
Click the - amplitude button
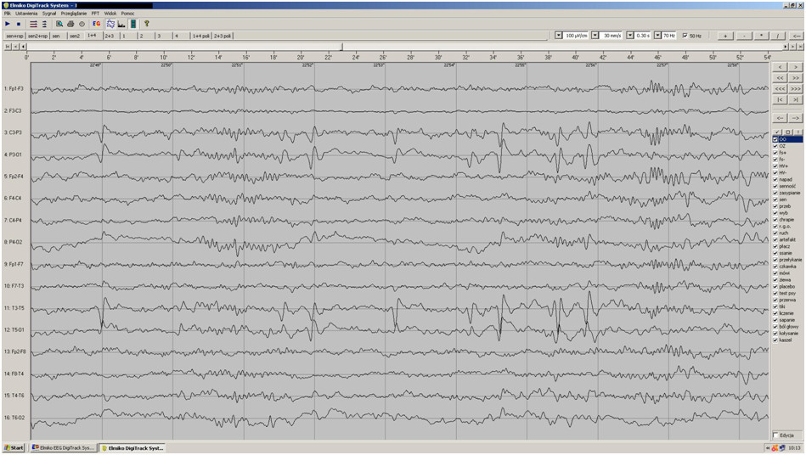[x=744, y=36]
